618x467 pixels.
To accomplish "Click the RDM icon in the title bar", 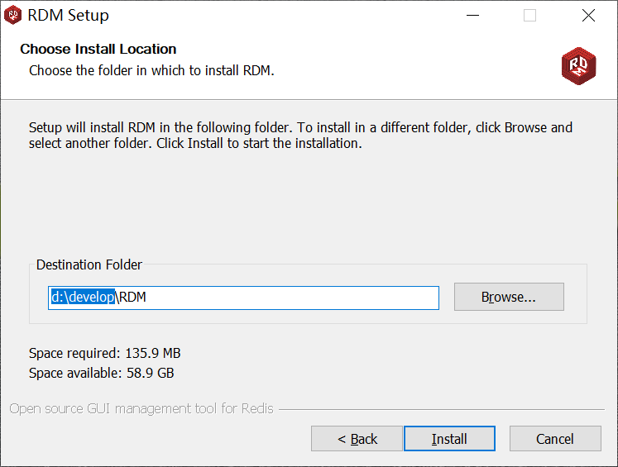I will pos(13,16).
